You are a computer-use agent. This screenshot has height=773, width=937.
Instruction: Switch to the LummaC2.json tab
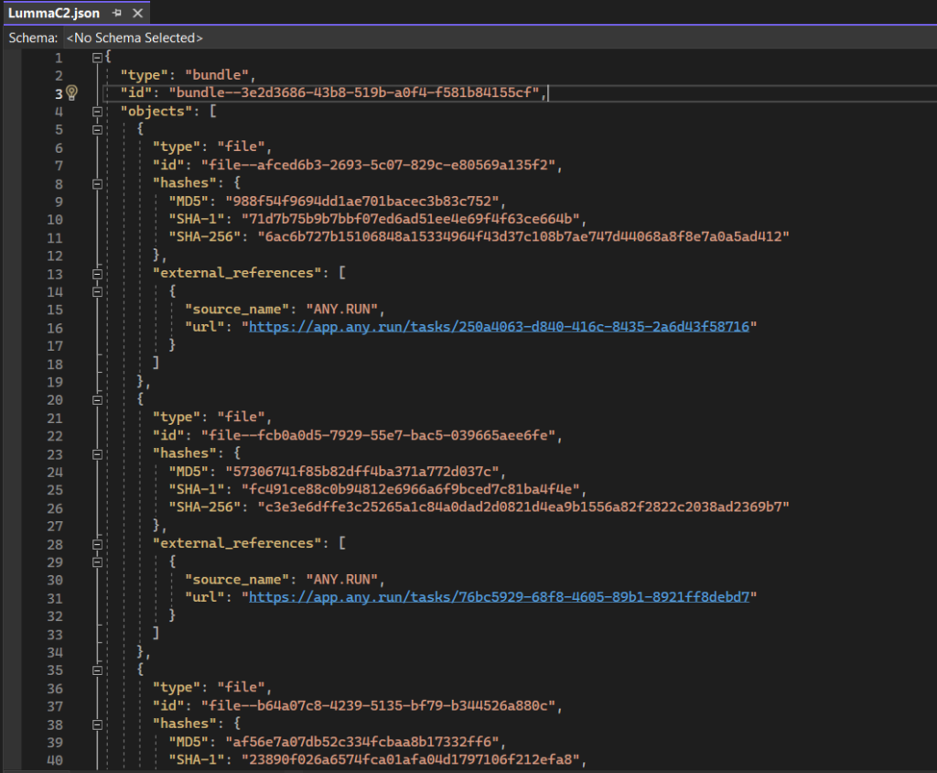tap(54, 14)
